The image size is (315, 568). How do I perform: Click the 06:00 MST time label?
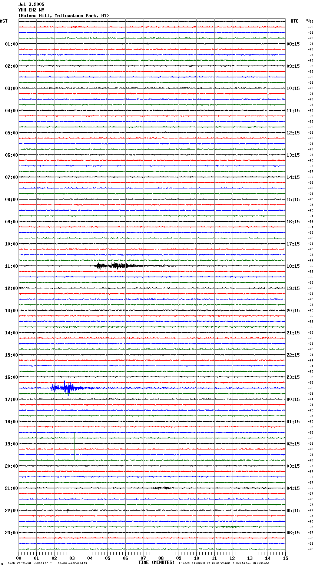pos(11,155)
